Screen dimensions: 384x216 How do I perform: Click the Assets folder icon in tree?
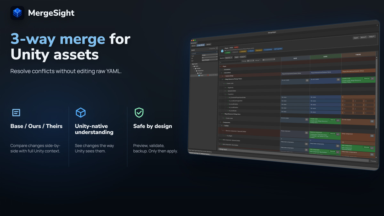point(193,64)
